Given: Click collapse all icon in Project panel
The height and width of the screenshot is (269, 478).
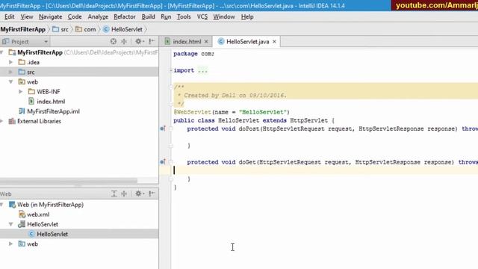Looking at the screenshot, I should [124, 41].
